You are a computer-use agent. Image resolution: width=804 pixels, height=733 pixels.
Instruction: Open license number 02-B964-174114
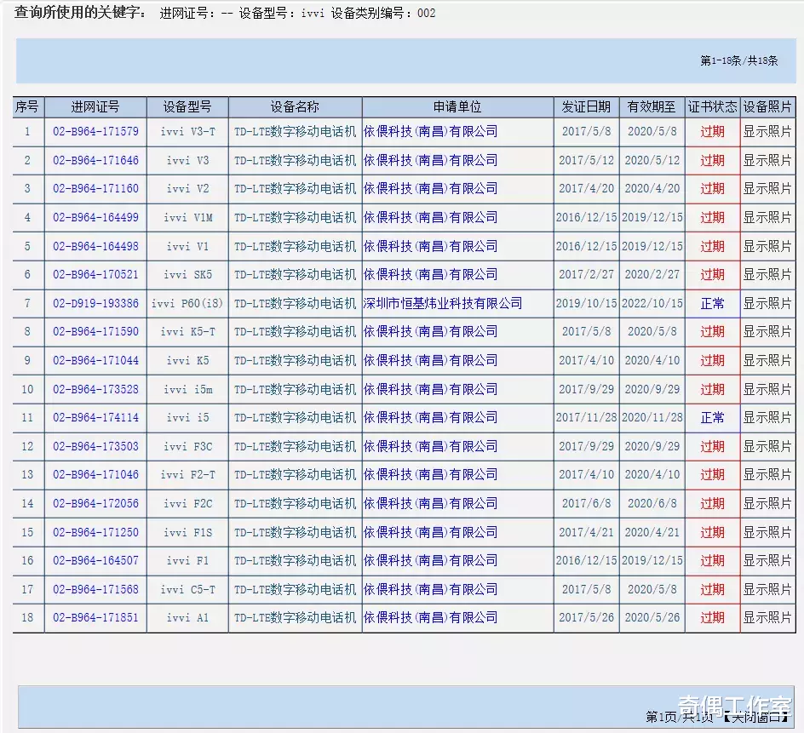click(95, 417)
